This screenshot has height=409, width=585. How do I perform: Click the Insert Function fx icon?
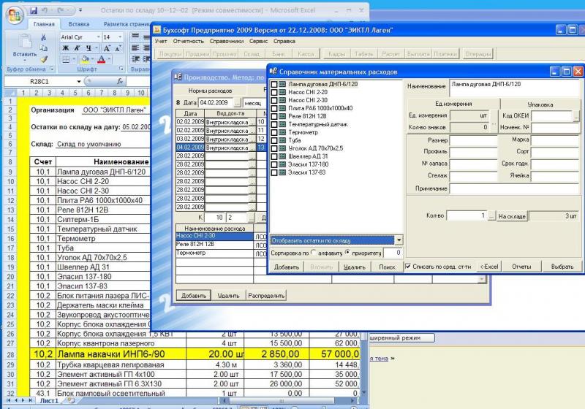pos(119,82)
